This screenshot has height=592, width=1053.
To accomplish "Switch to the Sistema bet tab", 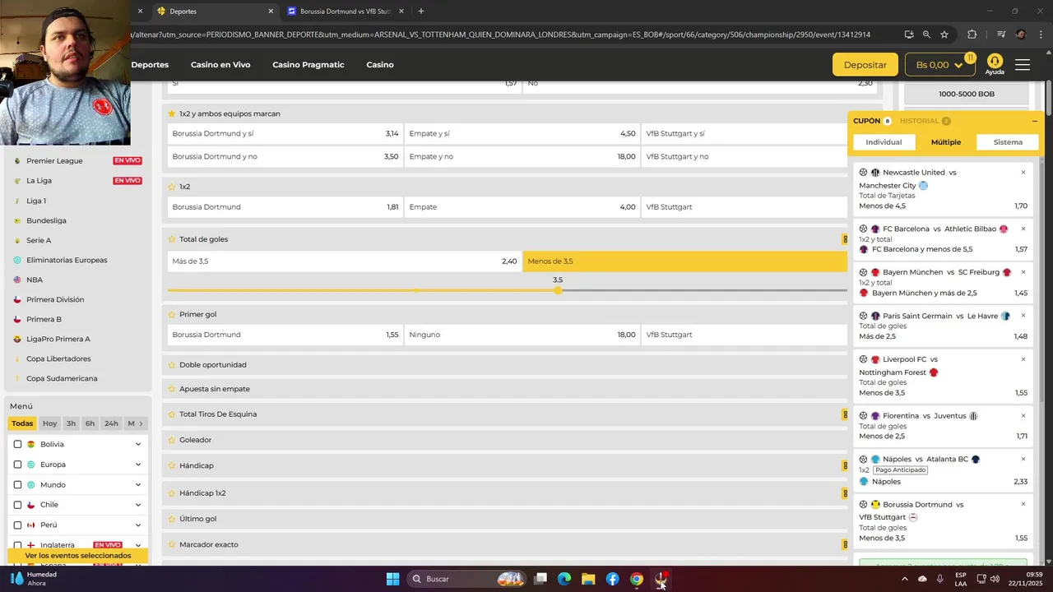I will click(1008, 142).
